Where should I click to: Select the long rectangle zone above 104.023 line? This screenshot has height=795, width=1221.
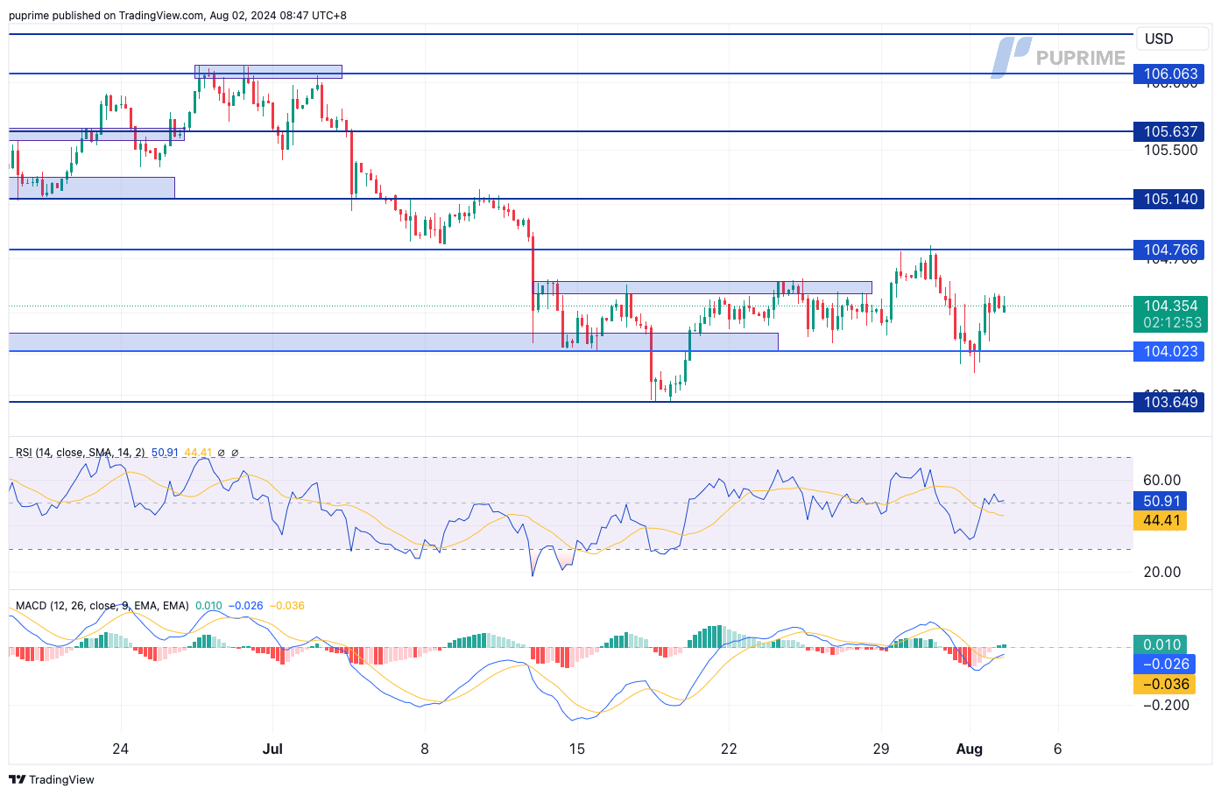[x=393, y=341]
